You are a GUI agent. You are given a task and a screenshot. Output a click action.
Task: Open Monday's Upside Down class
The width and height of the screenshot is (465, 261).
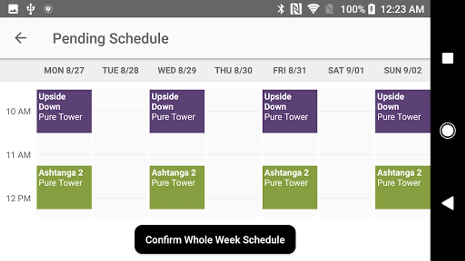click(64, 111)
